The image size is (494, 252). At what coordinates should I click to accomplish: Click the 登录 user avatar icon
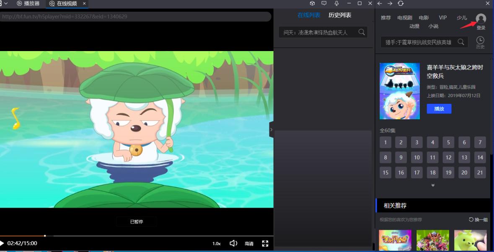click(481, 19)
